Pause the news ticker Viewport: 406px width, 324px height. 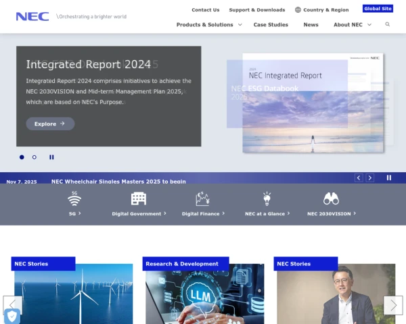click(389, 178)
